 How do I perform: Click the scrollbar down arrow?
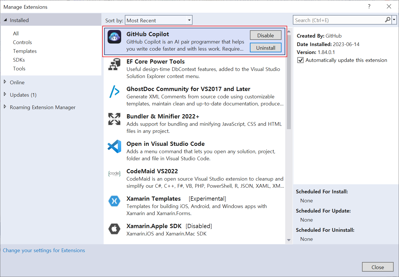point(289,240)
